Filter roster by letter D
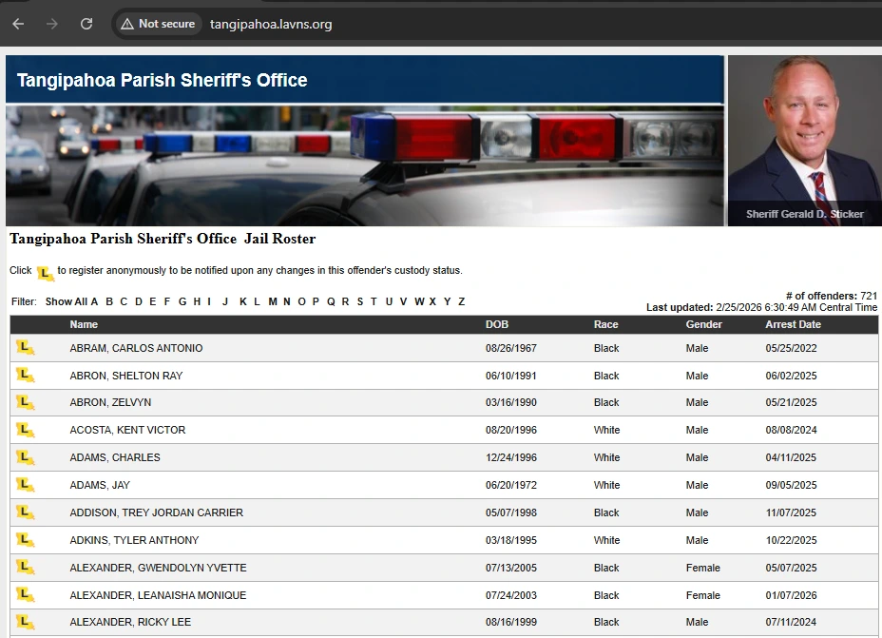882x638 pixels. point(139,301)
